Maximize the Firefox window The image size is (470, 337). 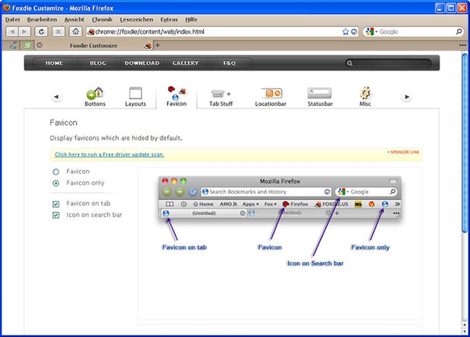(x=451, y=8)
